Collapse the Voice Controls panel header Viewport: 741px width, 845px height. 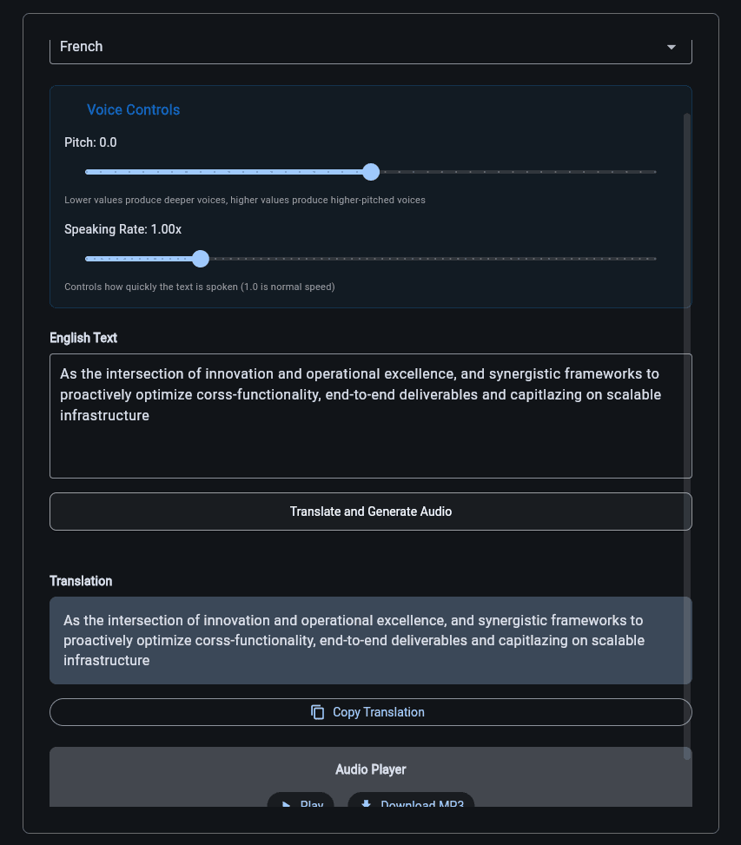pyautogui.click(x=133, y=109)
